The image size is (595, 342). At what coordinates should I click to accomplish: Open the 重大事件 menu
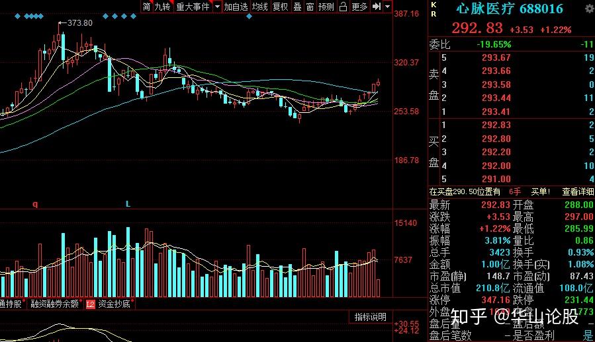[193, 7]
